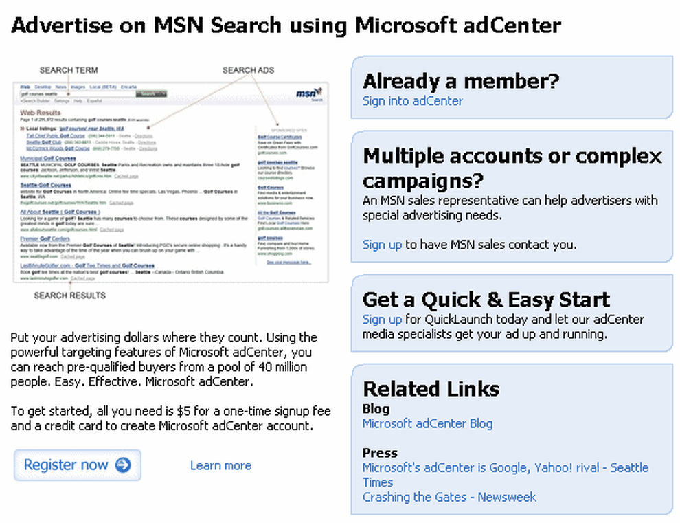Click the msn logo in the screenshot

click(x=309, y=93)
